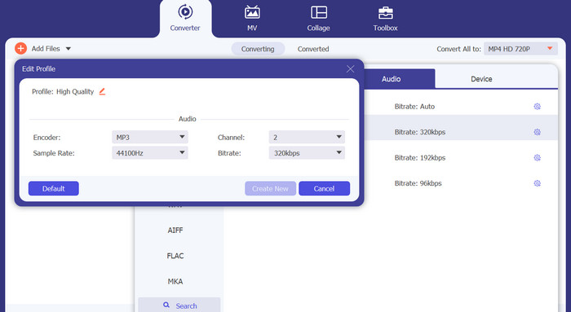571x312 pixels.
Task: Open the Encoder MP3 dropdown
Action: (x=150, y=137)
